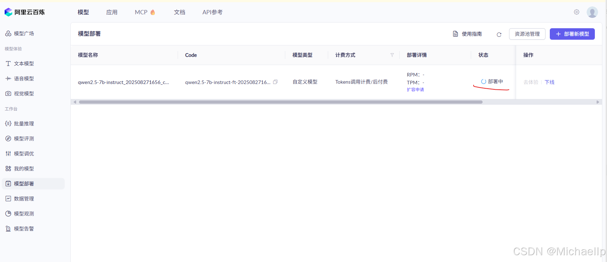Click the 使用指南 document icon
This screenshot has width=607, height=262.
455,34
